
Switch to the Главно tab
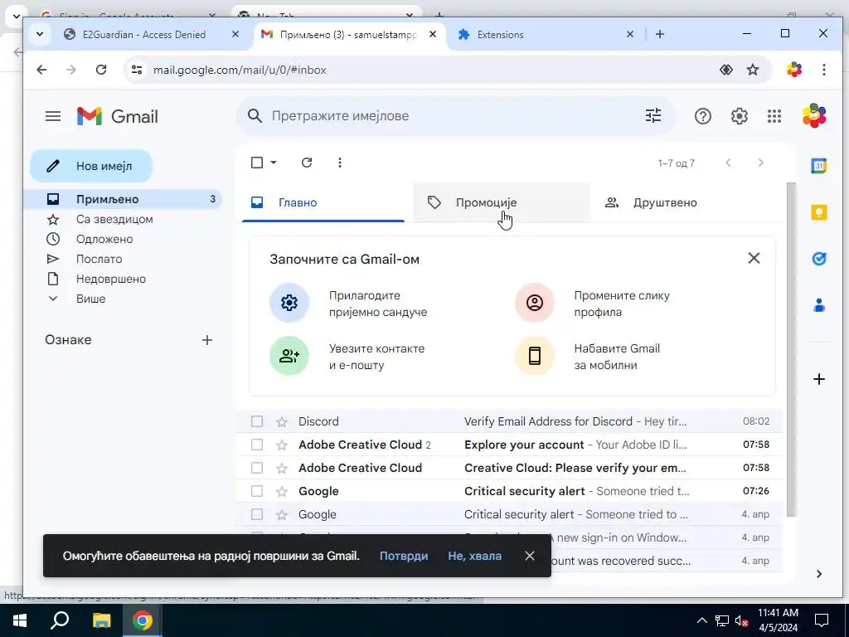pos(323,202)
